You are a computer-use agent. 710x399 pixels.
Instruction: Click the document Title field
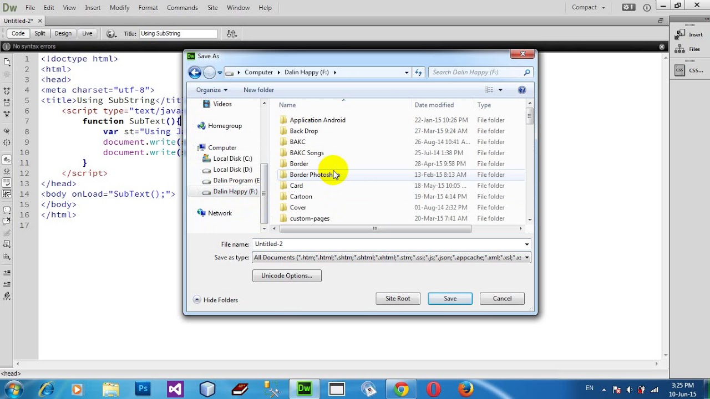179,34
